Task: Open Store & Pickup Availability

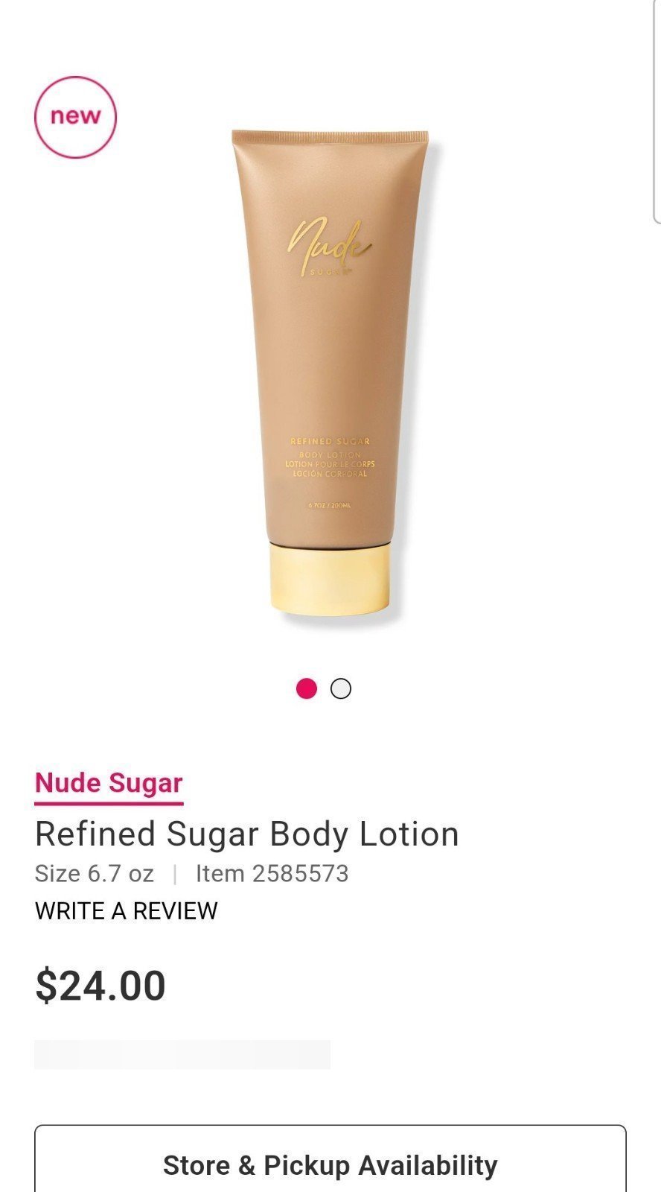Action: (330, 1158)
